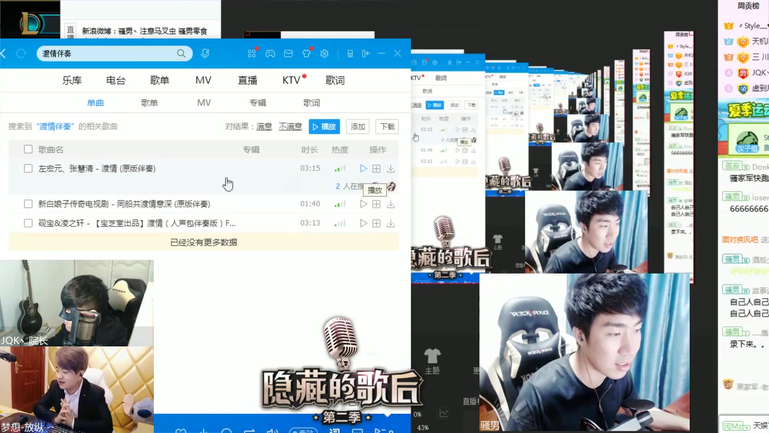The width and height of the screenshot is (769, 433).
Task: Download the 01:40 同船共渡情意深 song
Action: pos(391,204)
